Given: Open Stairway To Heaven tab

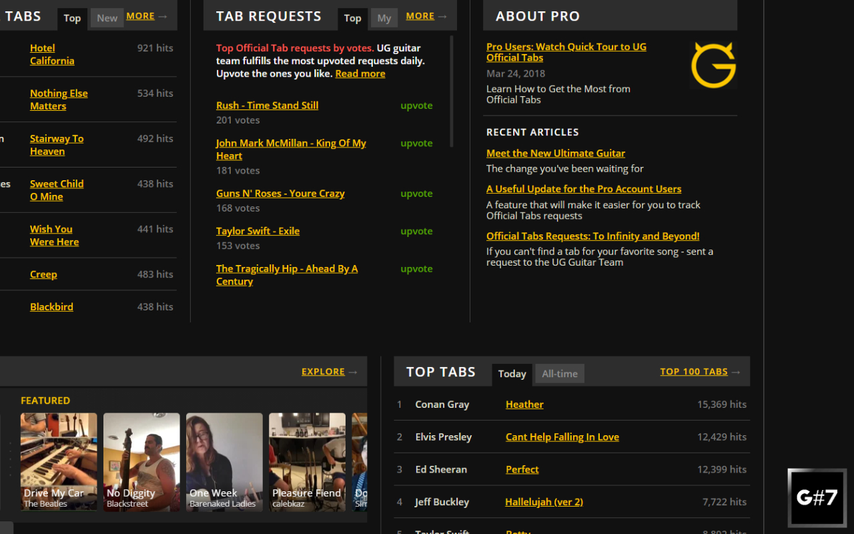Looking at the screenshot, I should coord(57,145).
